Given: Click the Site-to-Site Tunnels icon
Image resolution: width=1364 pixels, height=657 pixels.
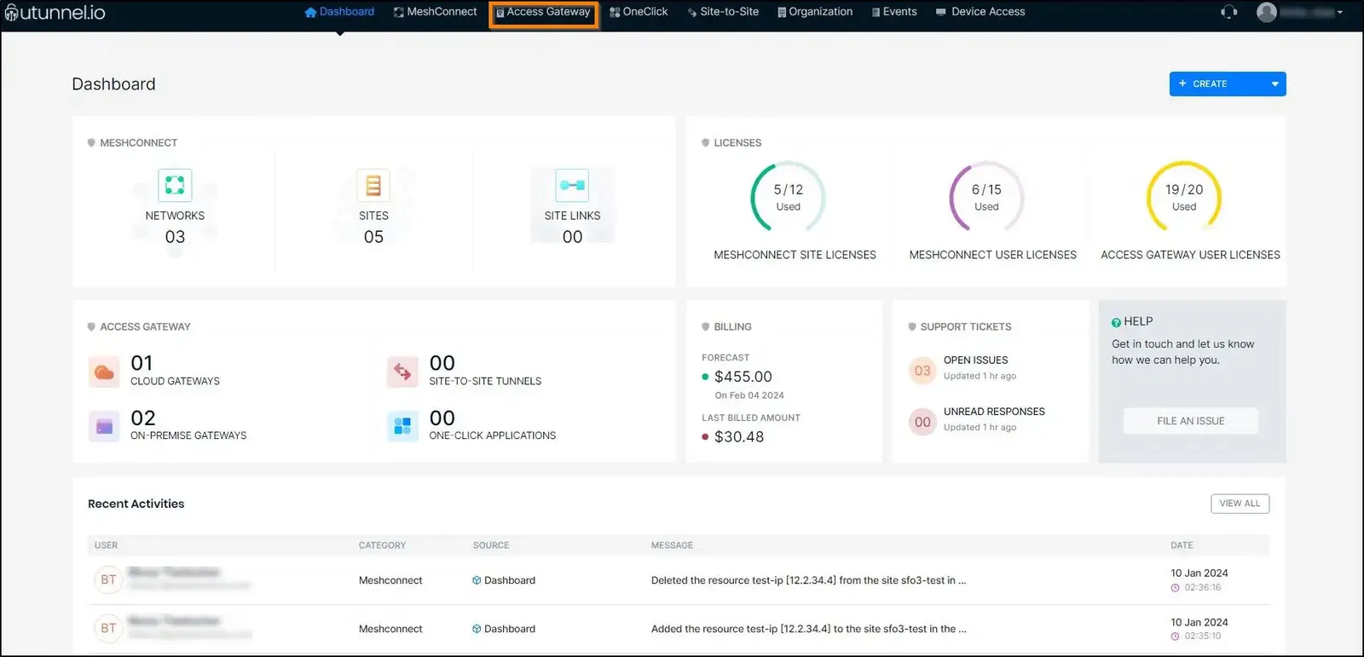Looking at the screenshot, I should point(402,372).
